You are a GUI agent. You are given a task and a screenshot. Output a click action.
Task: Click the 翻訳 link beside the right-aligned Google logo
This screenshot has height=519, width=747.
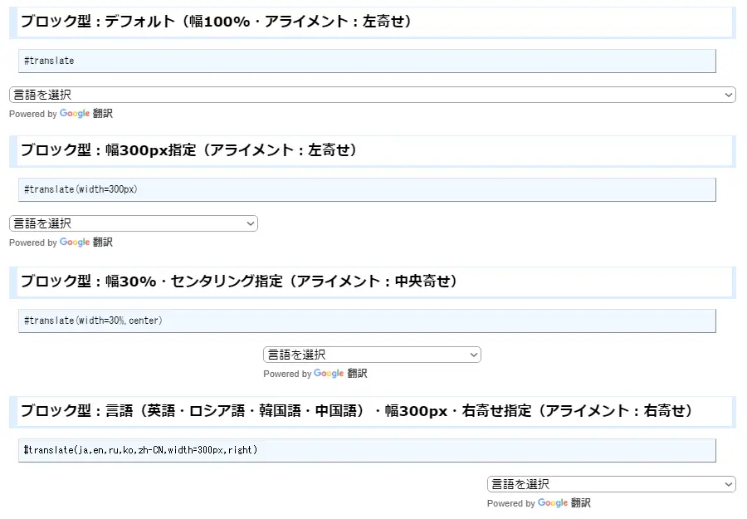click(x=581, y=502)
